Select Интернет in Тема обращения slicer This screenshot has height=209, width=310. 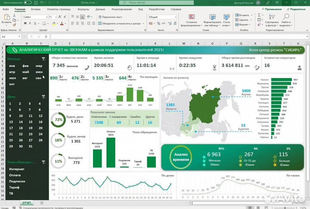coord(17,169)
